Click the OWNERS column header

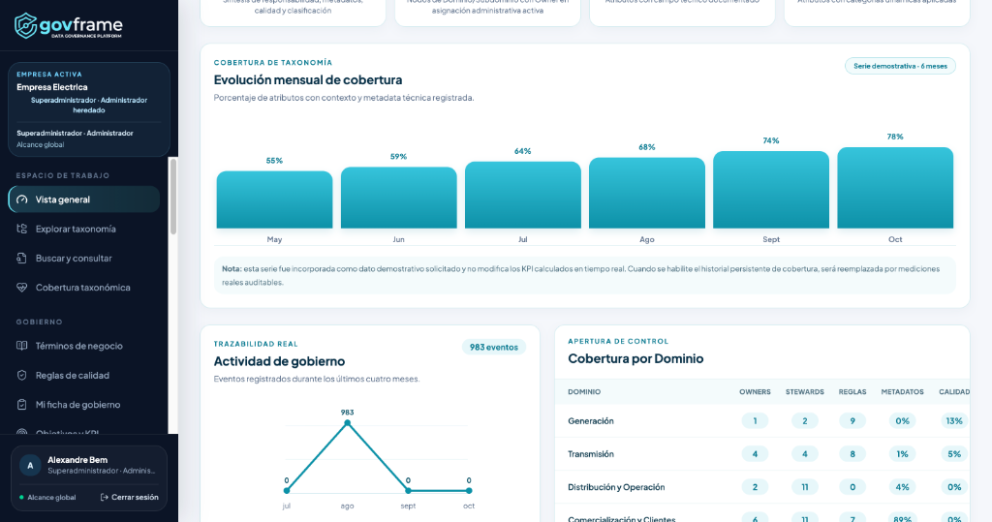click(755, 391)
